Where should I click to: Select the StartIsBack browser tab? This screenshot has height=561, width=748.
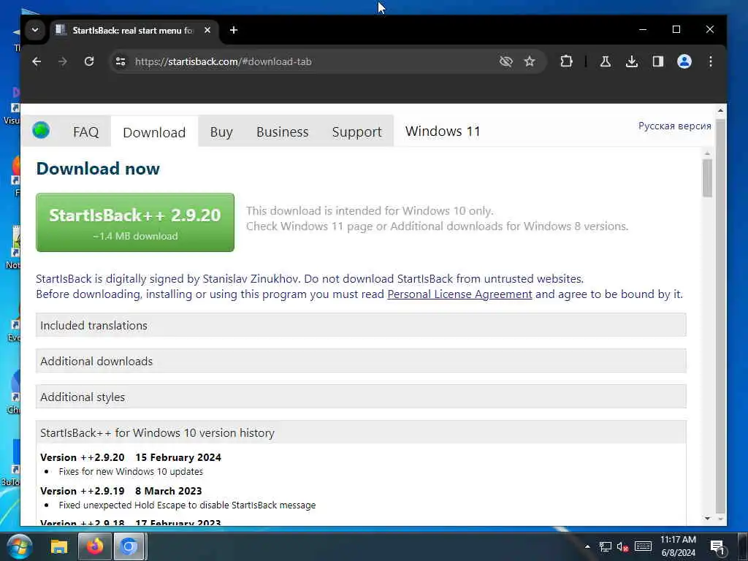point(134,31)
